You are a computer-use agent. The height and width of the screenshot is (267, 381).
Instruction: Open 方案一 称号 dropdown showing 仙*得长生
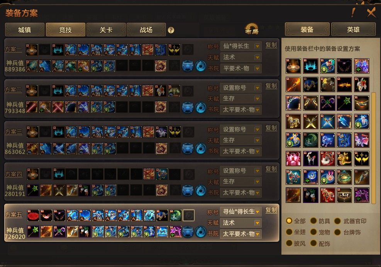[241, 46]
